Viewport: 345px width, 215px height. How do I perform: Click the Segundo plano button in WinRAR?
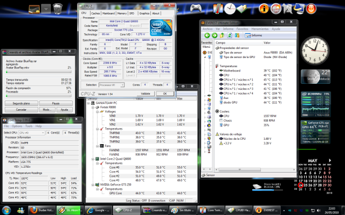click(22, 103)
